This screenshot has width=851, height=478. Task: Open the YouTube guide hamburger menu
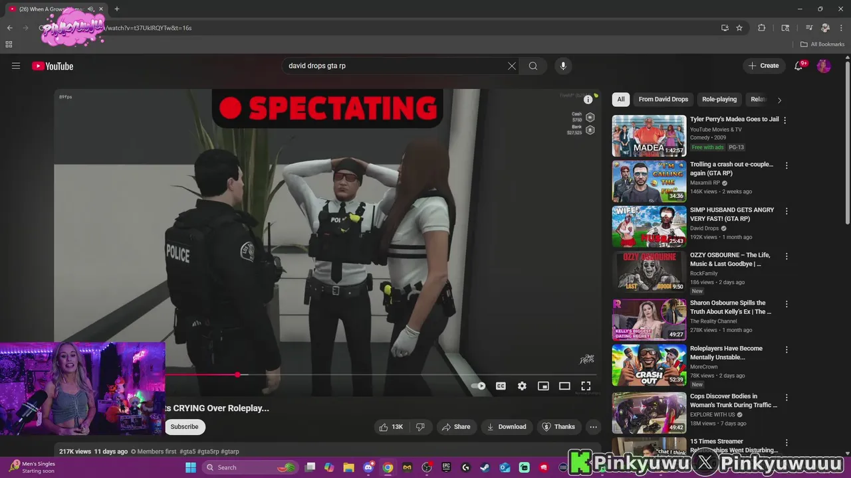tap(16, 66)
